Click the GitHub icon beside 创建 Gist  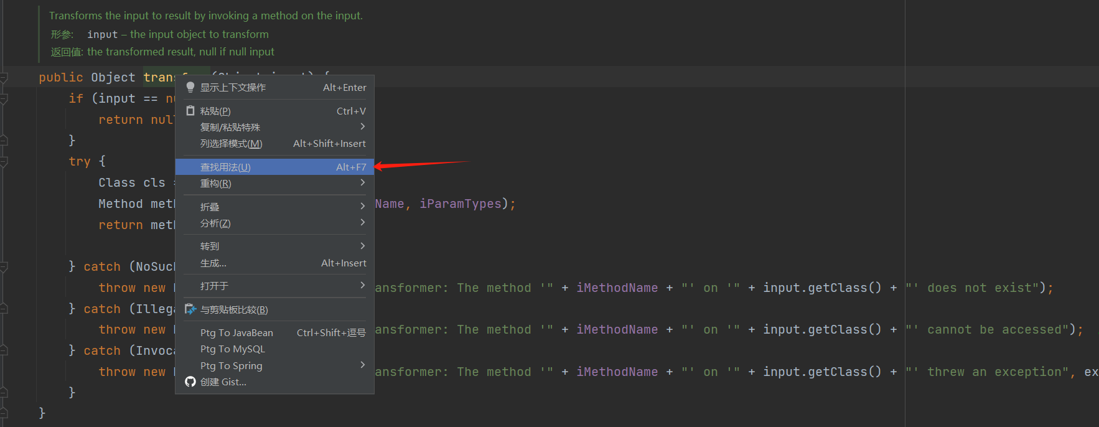point(190,382)
